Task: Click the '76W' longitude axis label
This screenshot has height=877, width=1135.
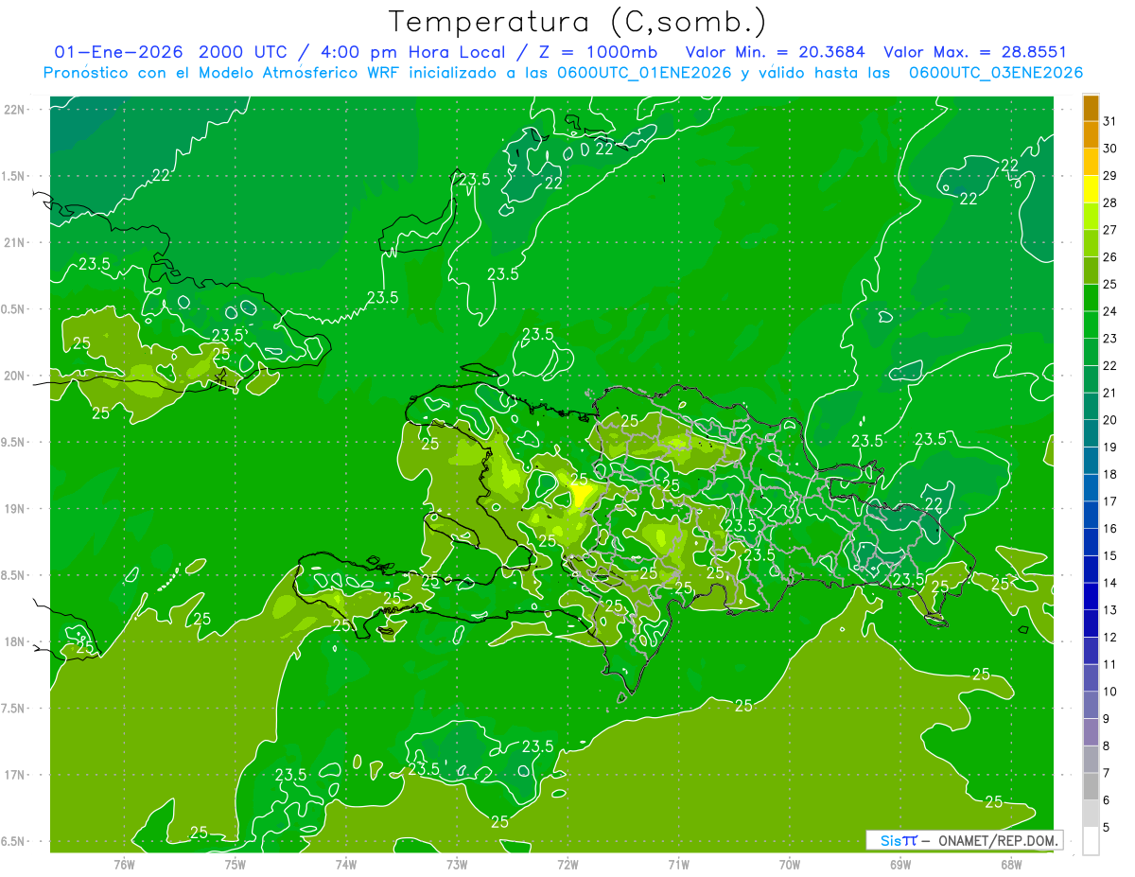Action: pos(124,864)
